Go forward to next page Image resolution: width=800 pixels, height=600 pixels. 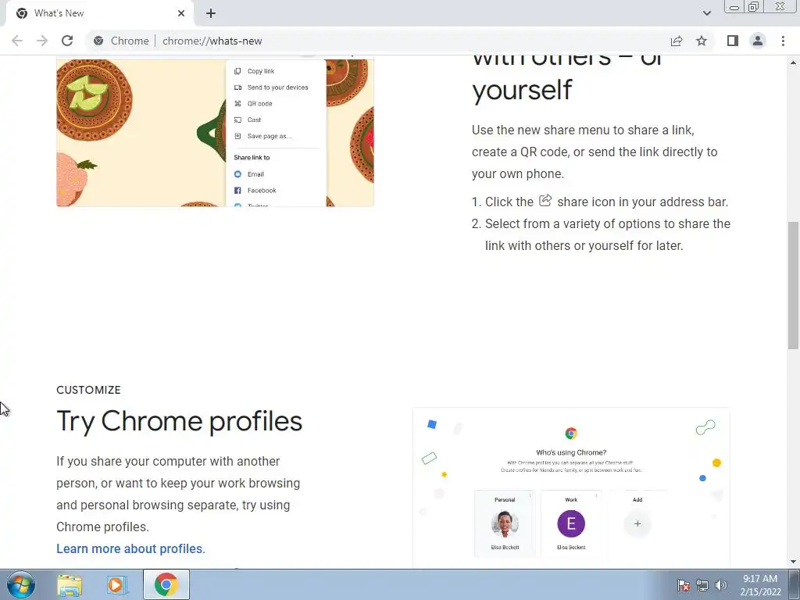point(42,41)
